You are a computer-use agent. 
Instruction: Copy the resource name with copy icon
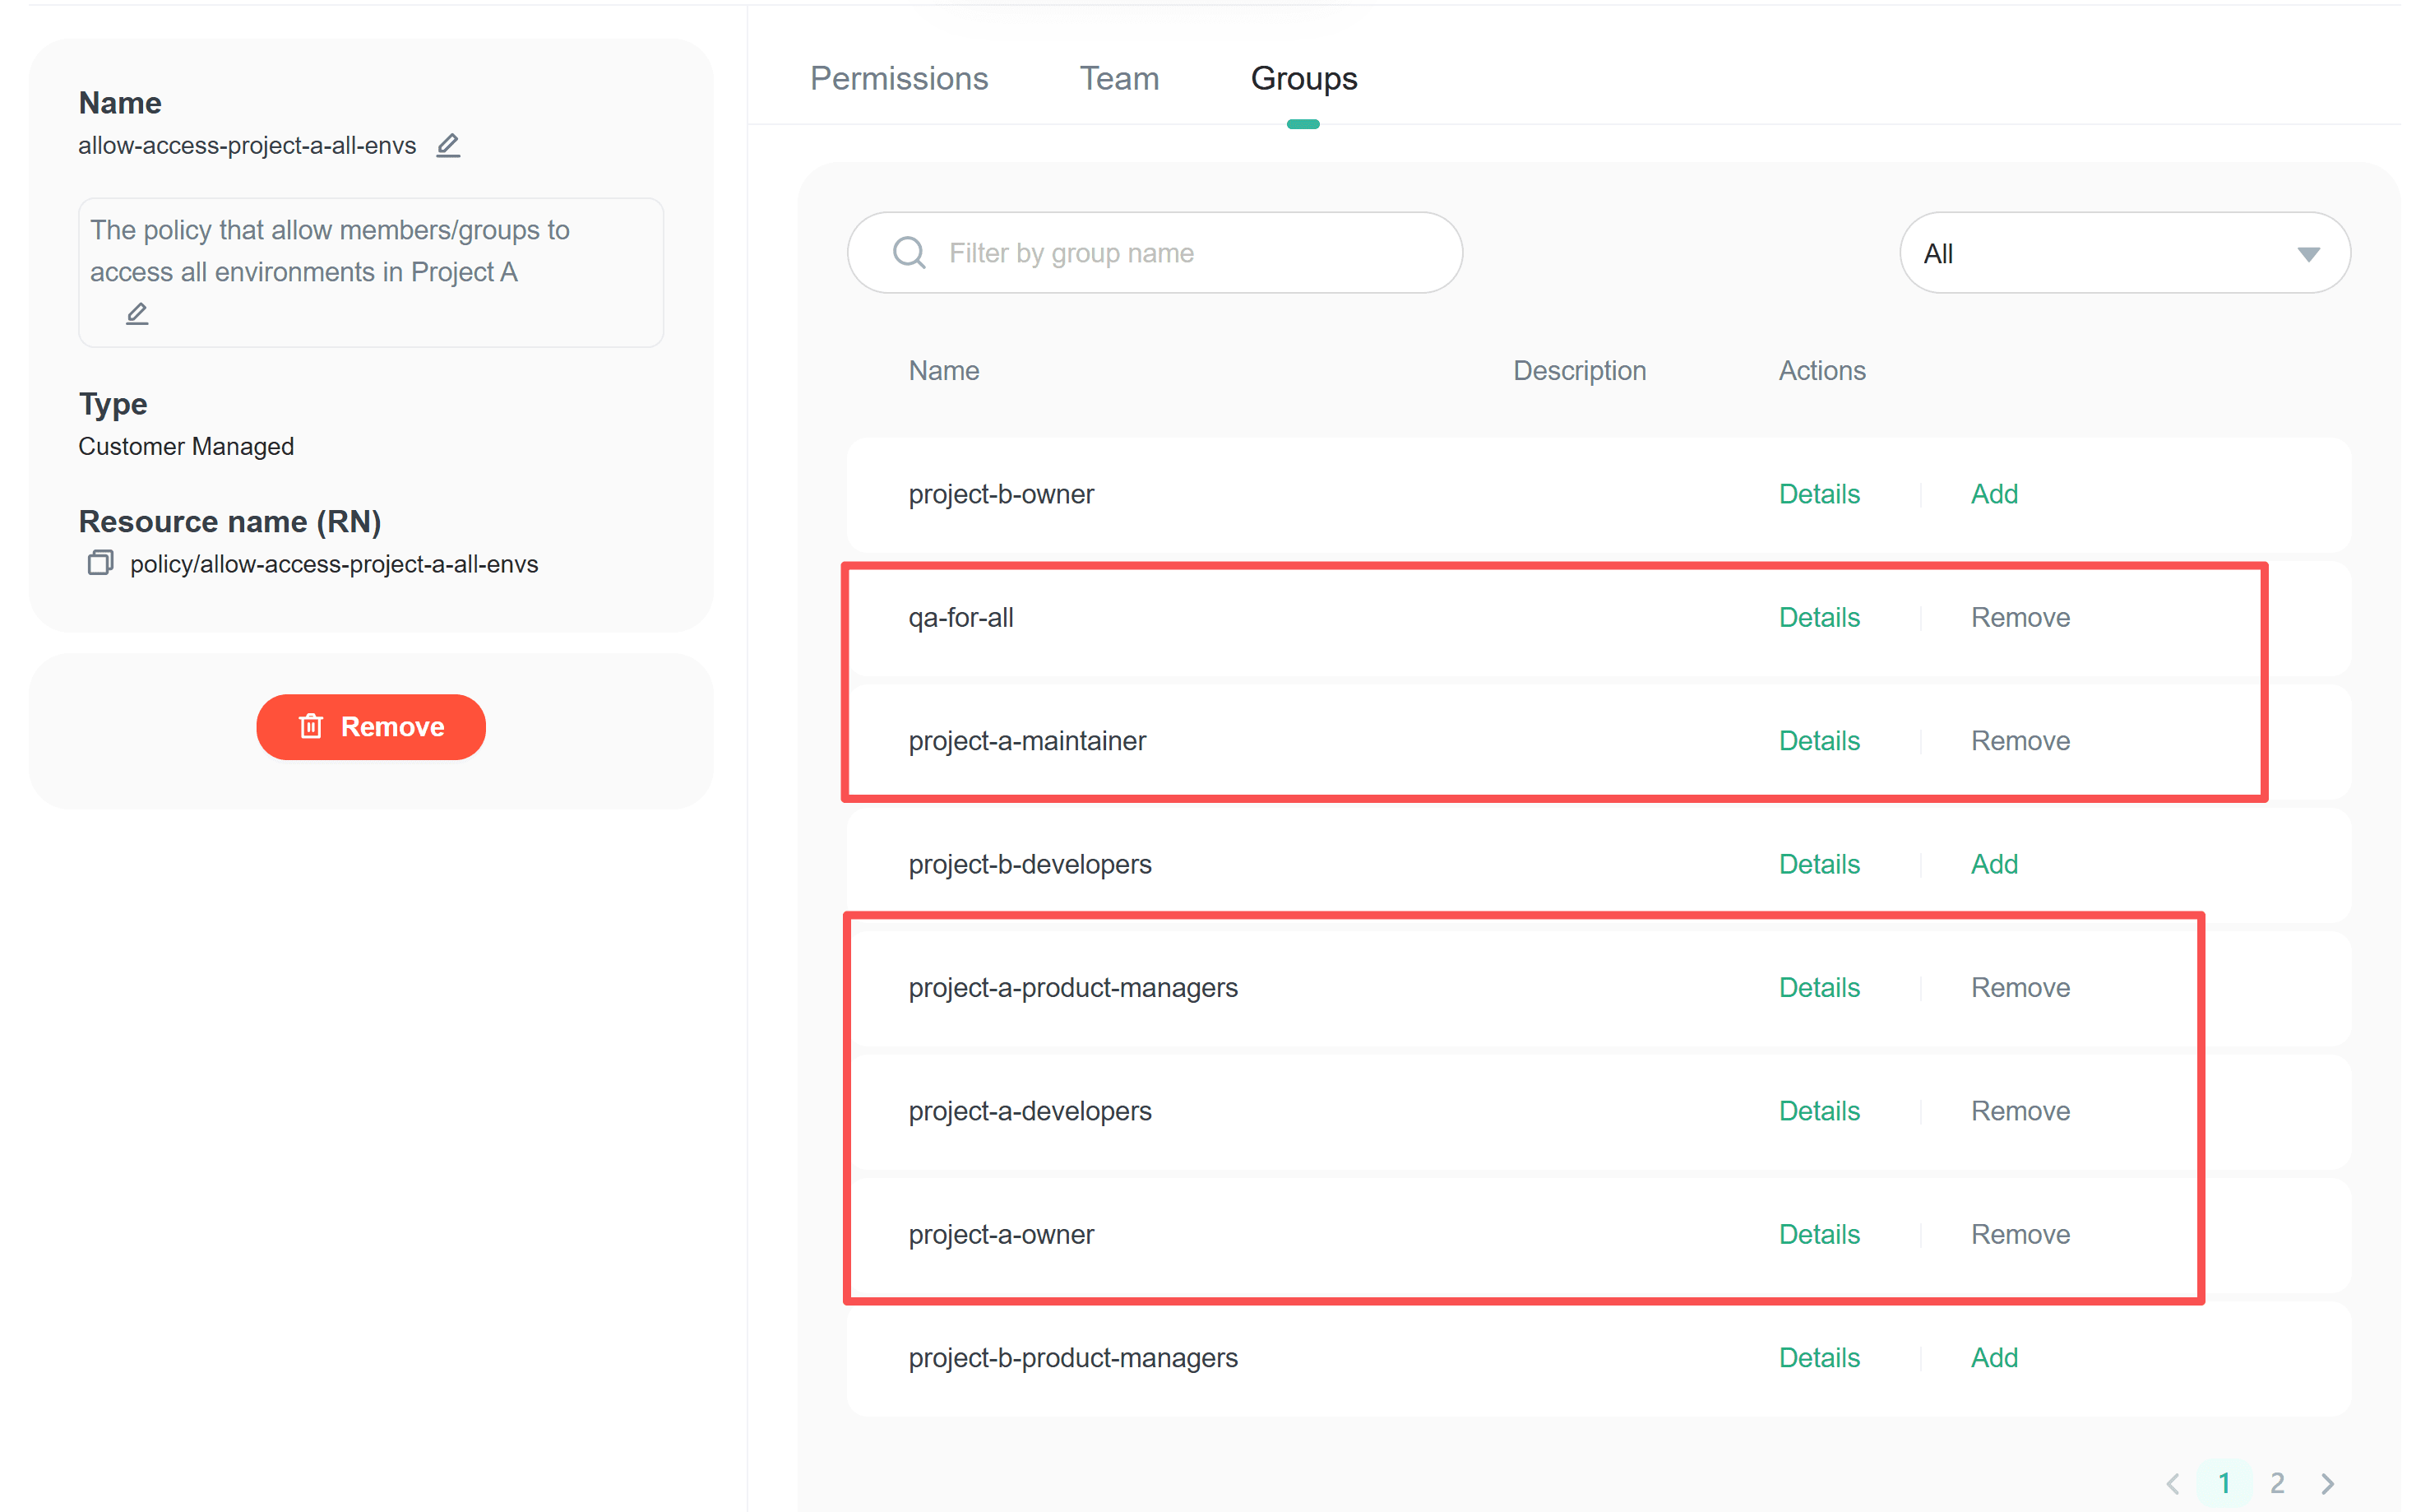[100, 563]
